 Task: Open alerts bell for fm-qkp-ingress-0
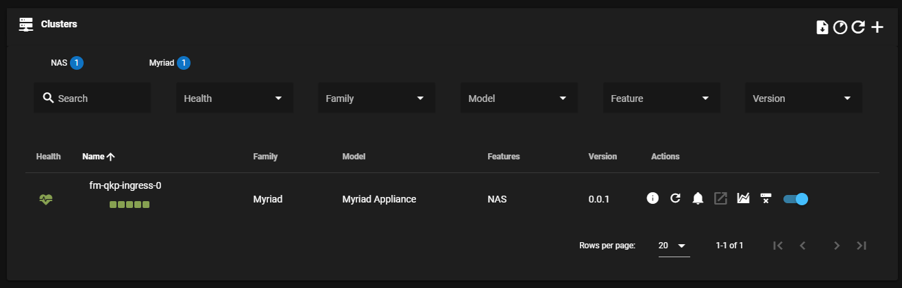click(698, 198)
